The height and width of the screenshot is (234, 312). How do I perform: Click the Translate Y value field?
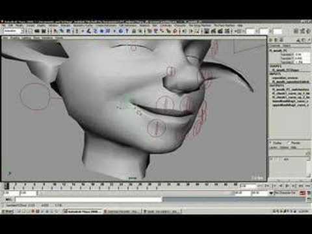[x=303, y=58]
